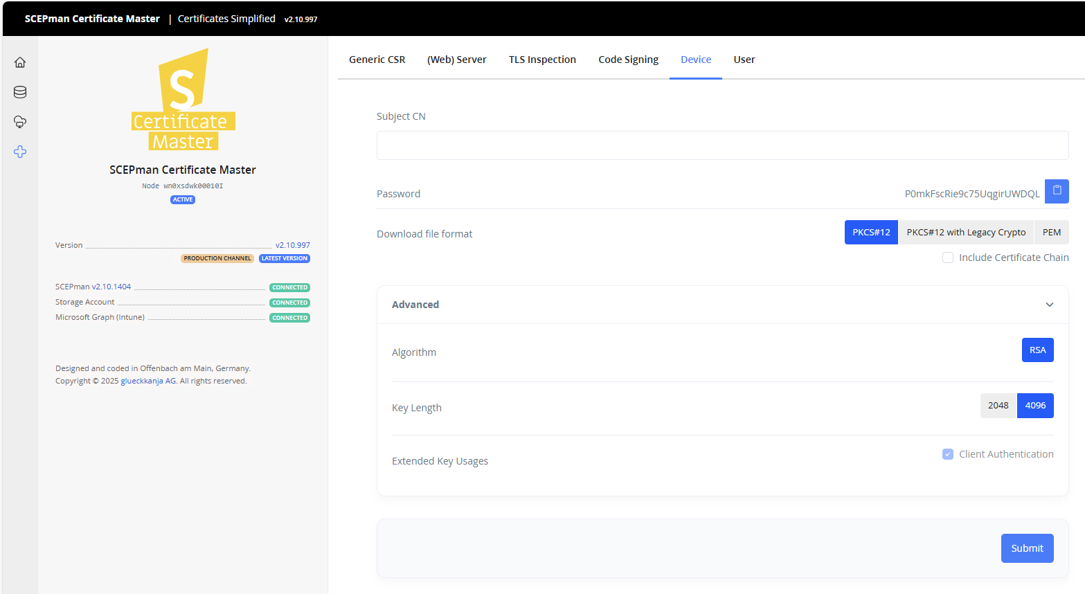Click the Certificate Master logo

[183, 100]
